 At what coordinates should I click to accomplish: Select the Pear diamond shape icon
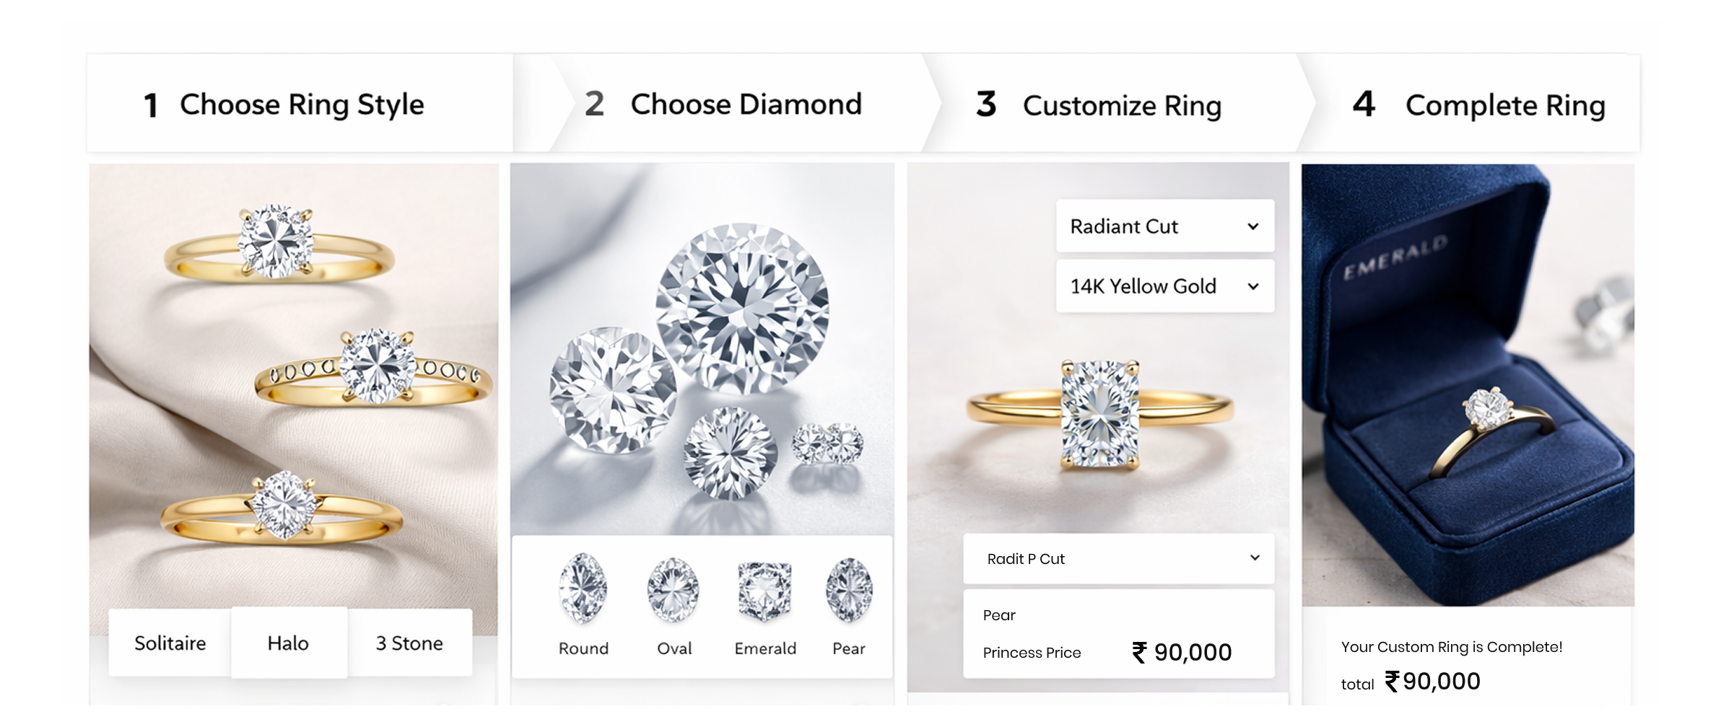point(848,590)
